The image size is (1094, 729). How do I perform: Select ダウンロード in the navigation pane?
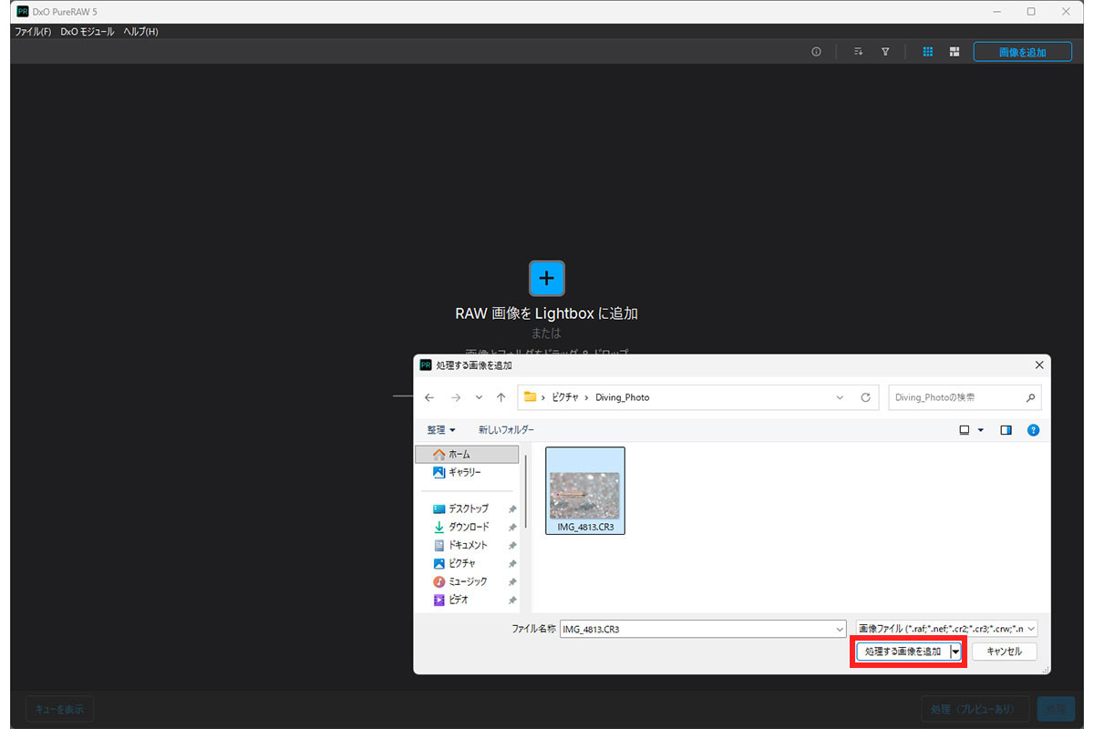(468, 527)
